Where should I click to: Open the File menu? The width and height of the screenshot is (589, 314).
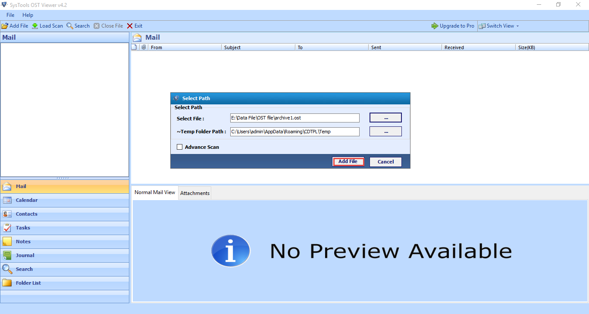(10, 15)
